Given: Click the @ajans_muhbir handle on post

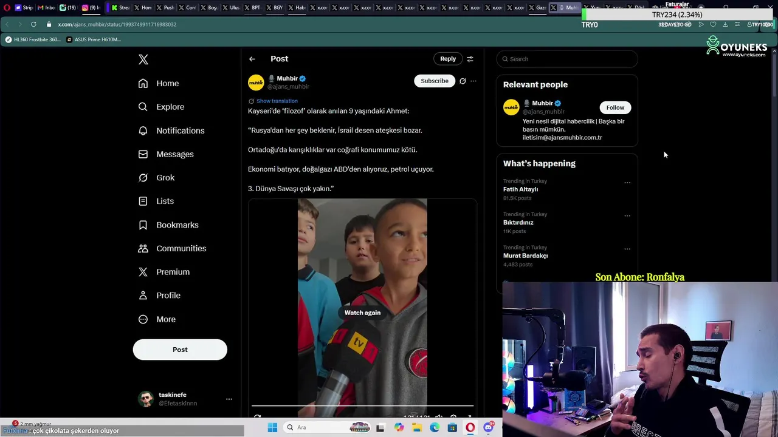Looking at the screenshot, I should pyautogui.click(x=288, y=87).
